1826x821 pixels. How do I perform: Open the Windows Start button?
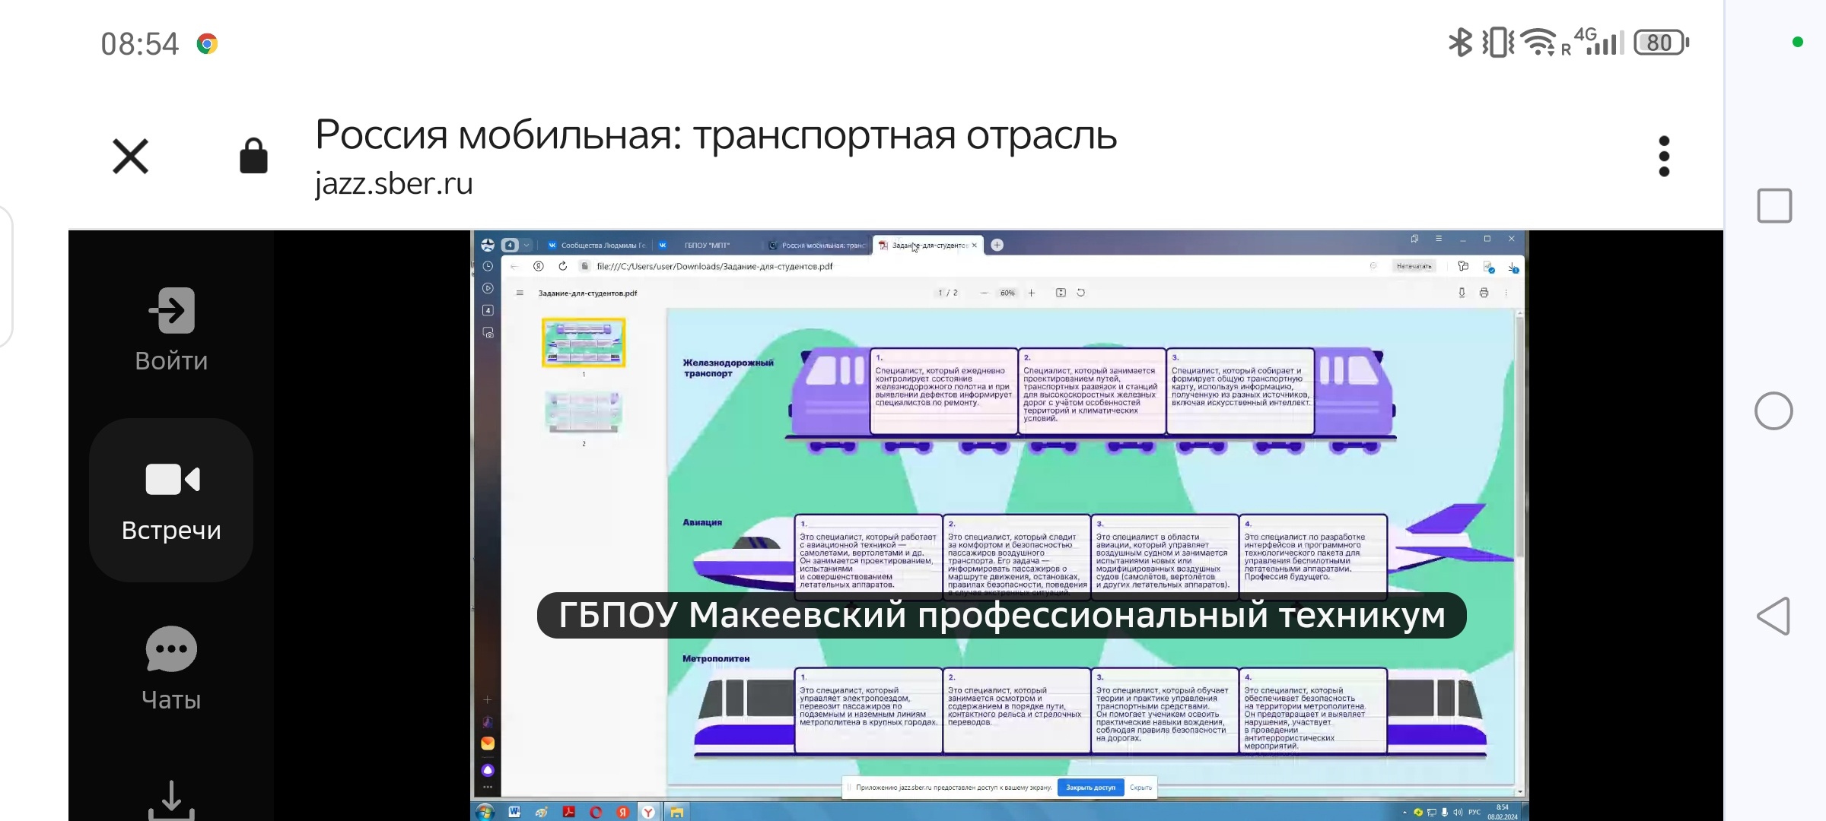pyautogui.click(x=485, y=812)
